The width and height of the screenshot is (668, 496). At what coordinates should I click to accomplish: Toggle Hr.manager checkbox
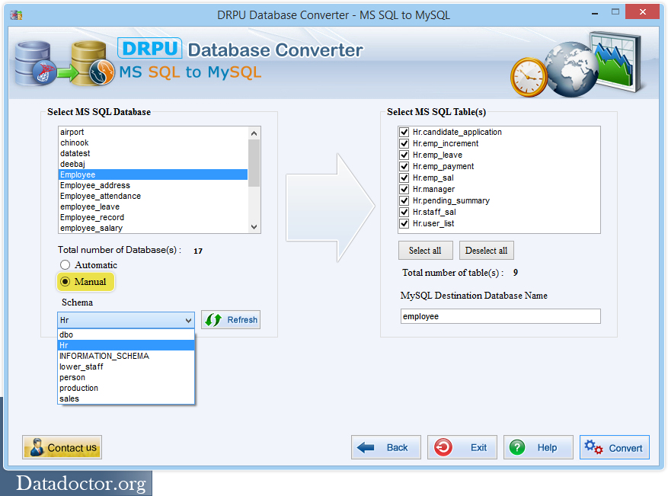click(x=404, y=189)
